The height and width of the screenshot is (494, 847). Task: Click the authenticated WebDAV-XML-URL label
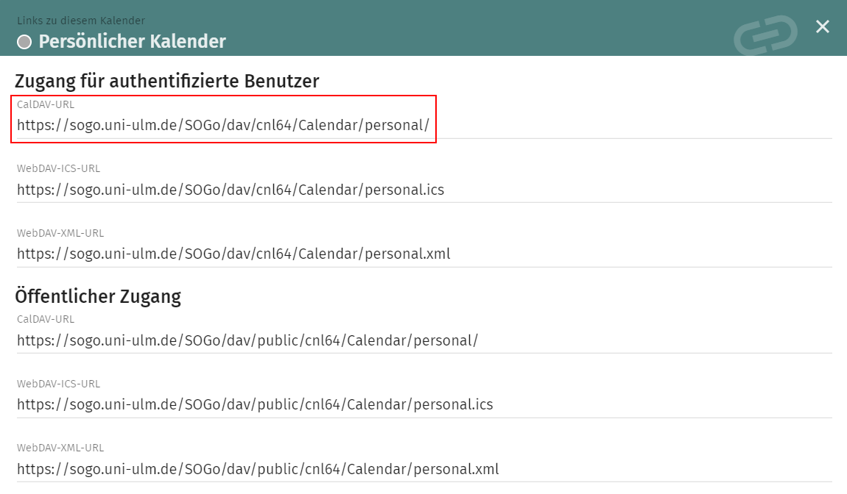[x=60, y=232]
